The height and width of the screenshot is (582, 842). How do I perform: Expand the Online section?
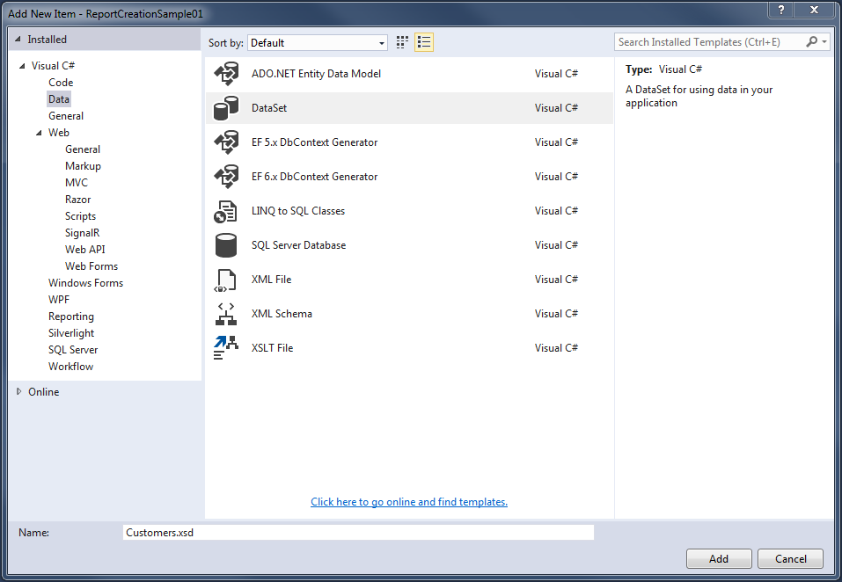[18, 391]
